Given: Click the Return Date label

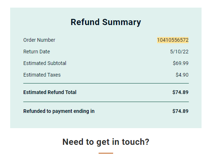Looking at the screenshot, I should [x=37, y=52].
